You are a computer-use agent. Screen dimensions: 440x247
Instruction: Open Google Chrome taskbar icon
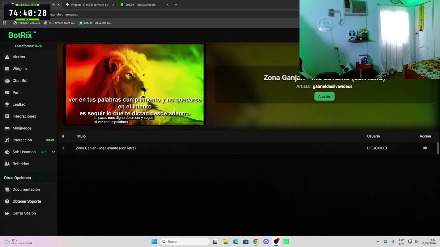256,242
